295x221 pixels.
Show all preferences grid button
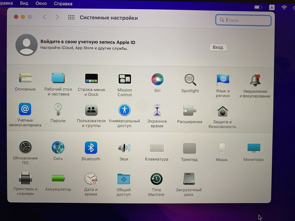[x=71, y=17]
